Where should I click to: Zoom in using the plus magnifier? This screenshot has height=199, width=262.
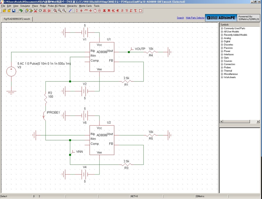(64, 11)
